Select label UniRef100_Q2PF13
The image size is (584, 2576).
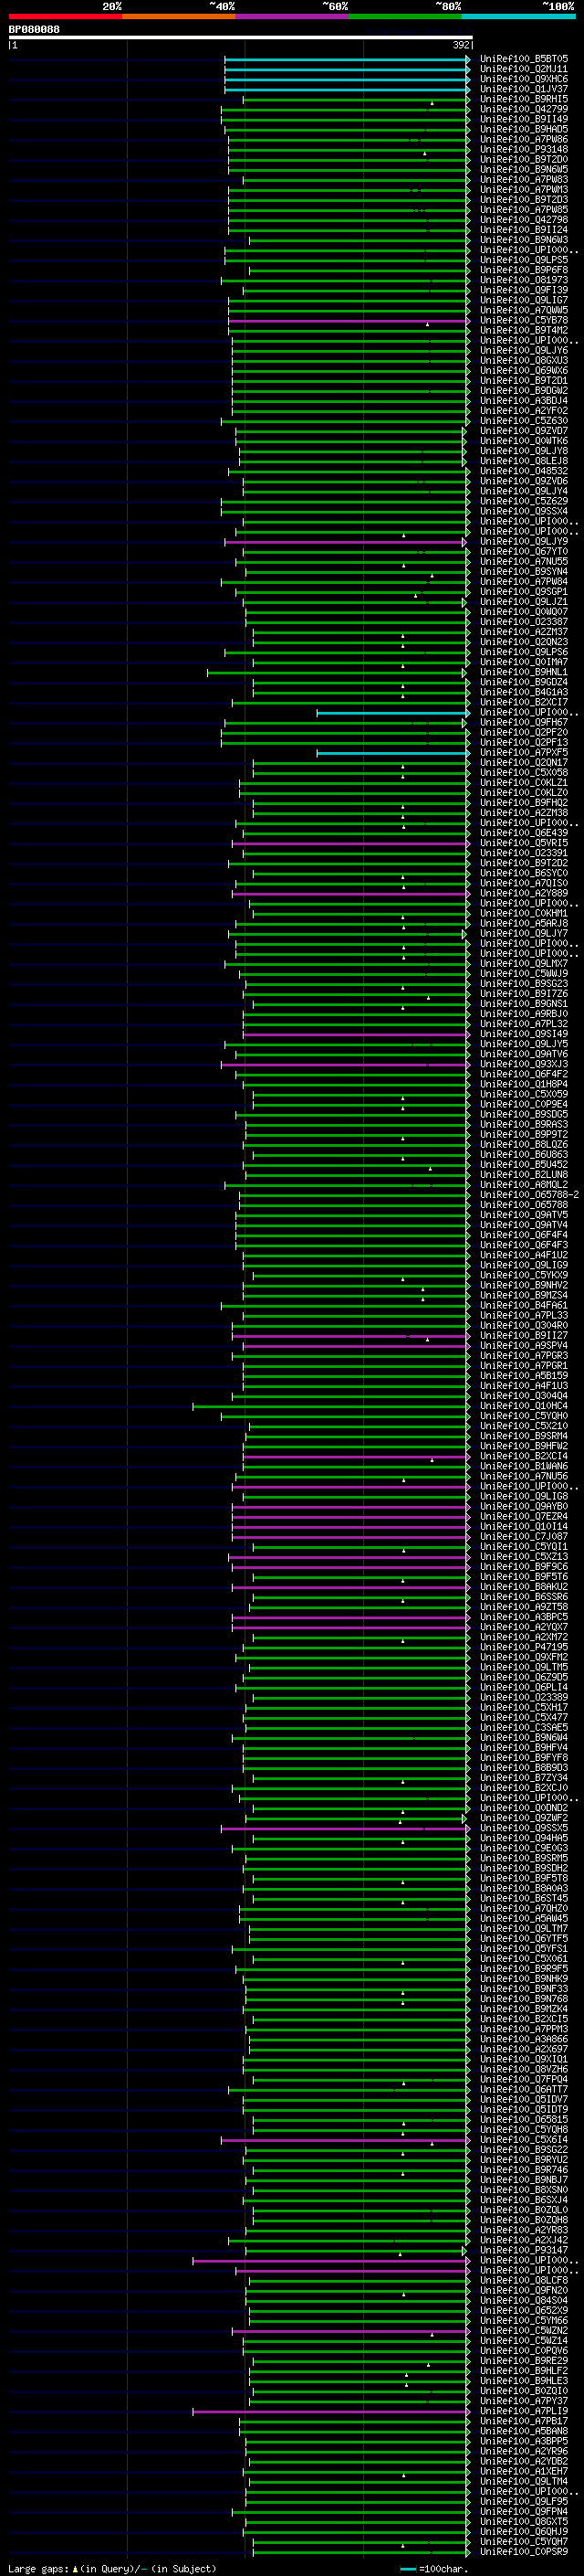pos(524,743)
